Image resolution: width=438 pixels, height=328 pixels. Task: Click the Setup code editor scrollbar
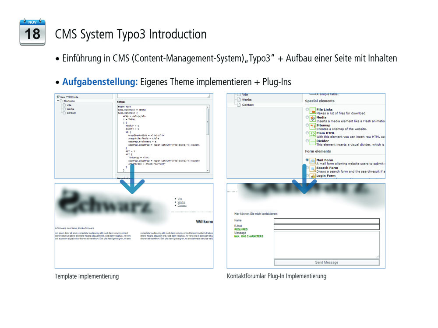[x=208, y=131]
